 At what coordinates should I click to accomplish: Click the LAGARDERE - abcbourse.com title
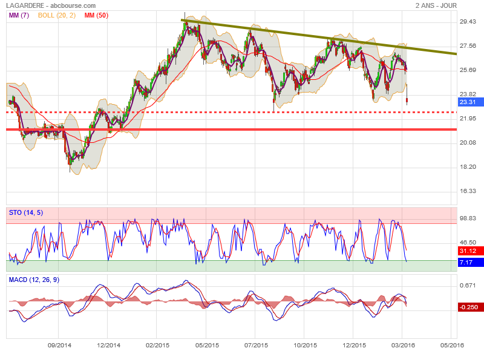click(x=51, y=5)
